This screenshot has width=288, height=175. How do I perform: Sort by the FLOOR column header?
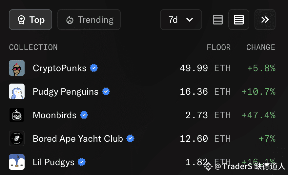pyautogui.click(x=218, y=47)
